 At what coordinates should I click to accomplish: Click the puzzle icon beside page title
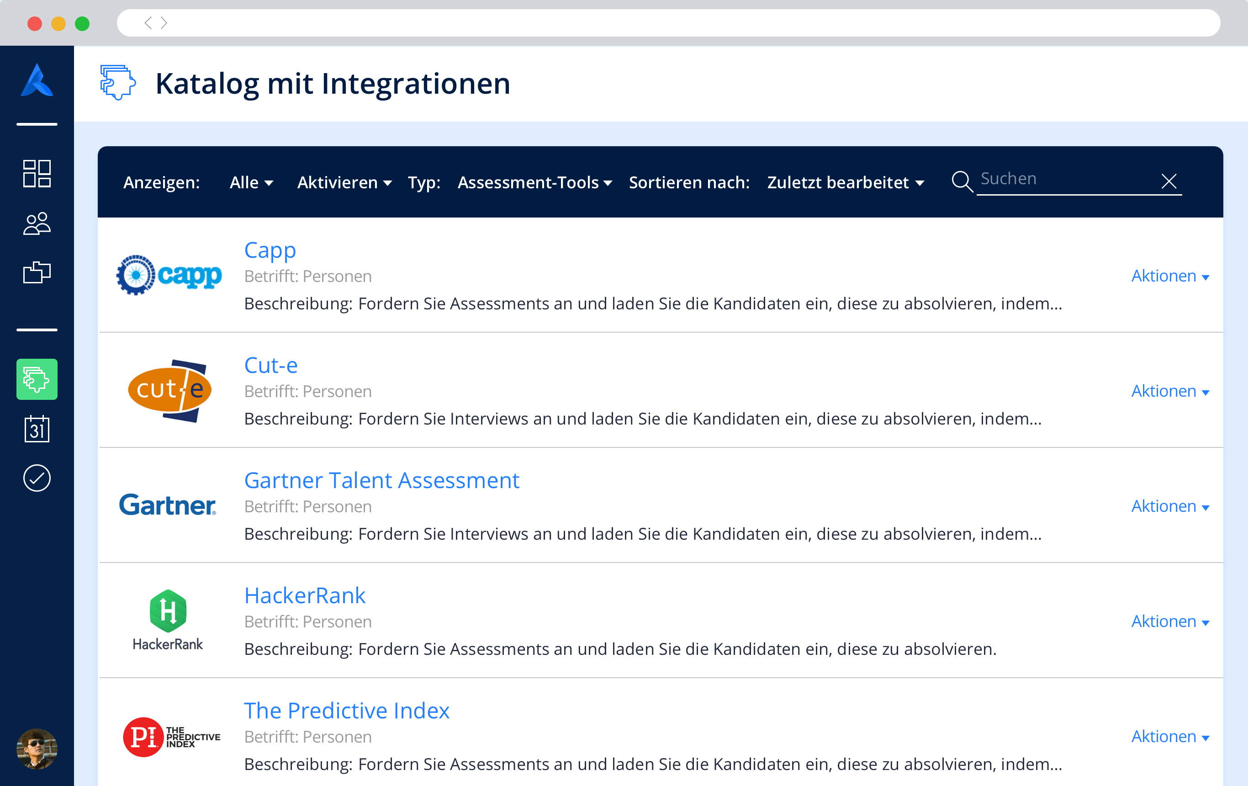[x=118, y=82]
